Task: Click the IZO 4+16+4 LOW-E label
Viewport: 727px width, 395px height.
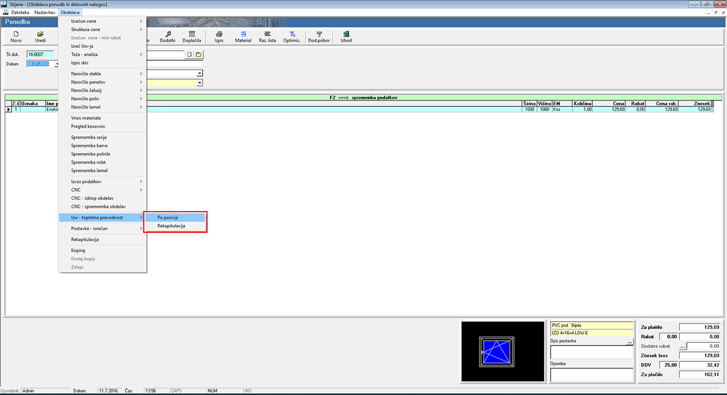Action: click(x=592, y=333)
